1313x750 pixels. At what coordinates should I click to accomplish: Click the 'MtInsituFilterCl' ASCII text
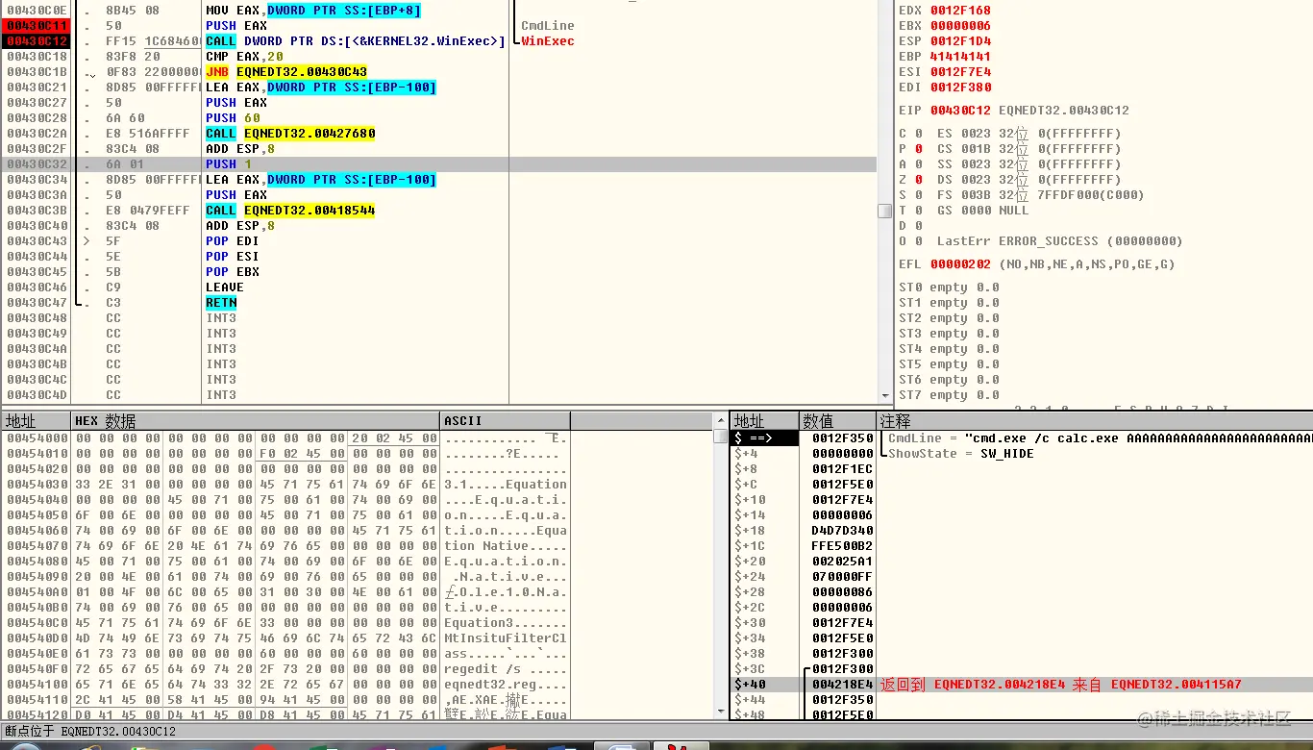click(x=506, y=638)
